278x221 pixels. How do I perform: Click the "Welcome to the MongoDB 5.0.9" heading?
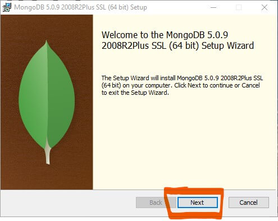click(x=177, y=40)
